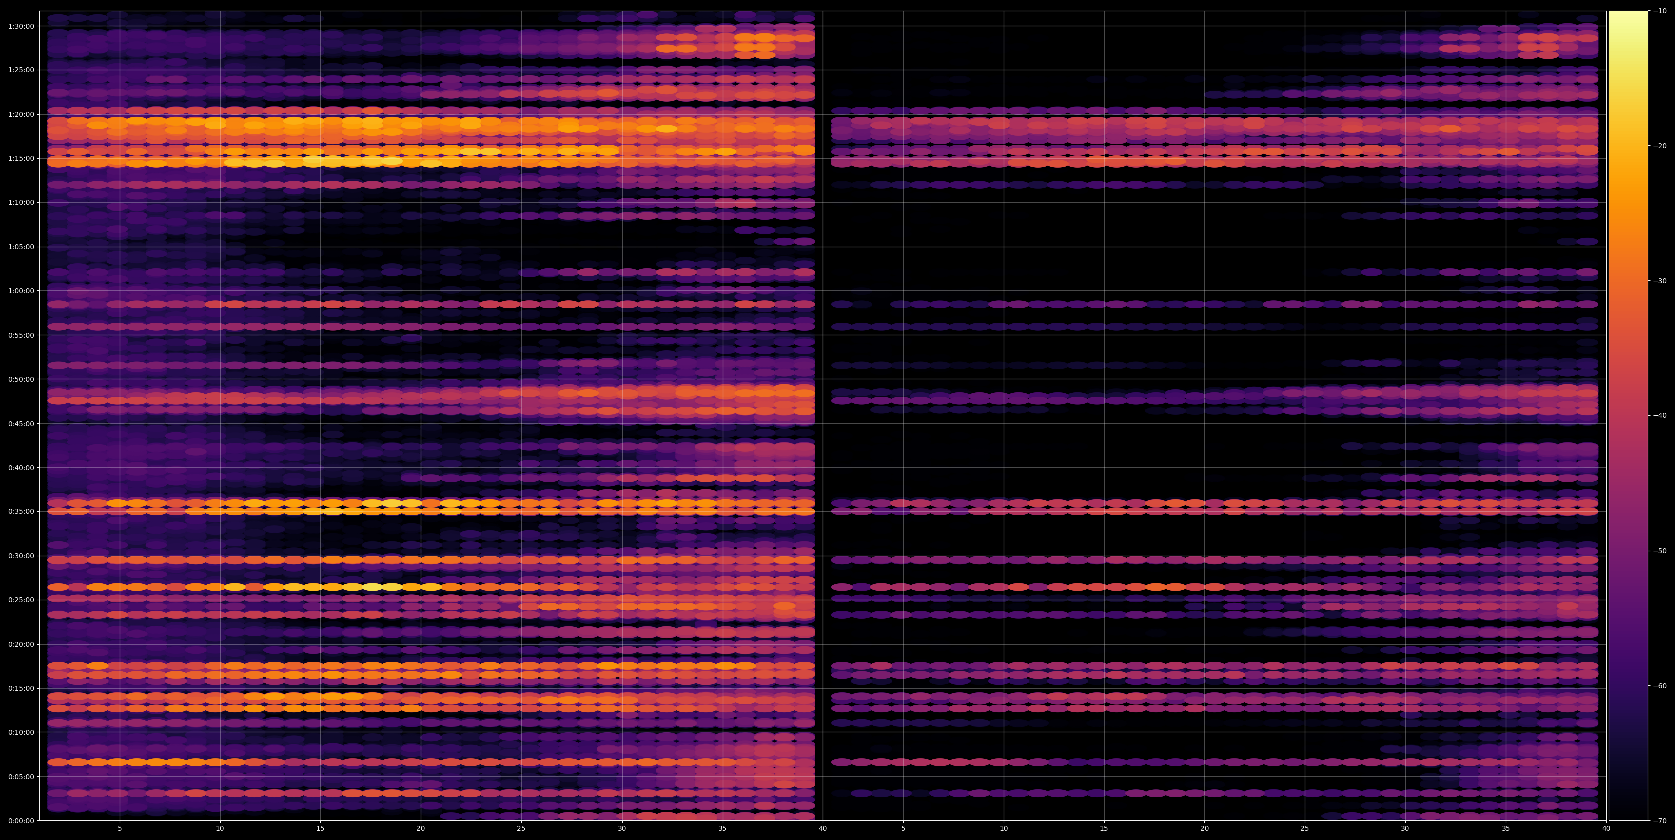Click the 0:00:00 time axis label

(21, 820)
